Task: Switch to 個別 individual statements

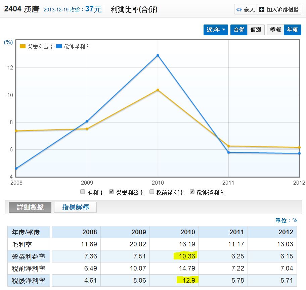Action: point(256,30)
